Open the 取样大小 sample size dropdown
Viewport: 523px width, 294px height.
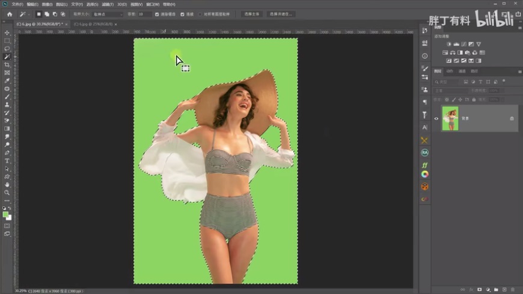[x=106, y=14]
